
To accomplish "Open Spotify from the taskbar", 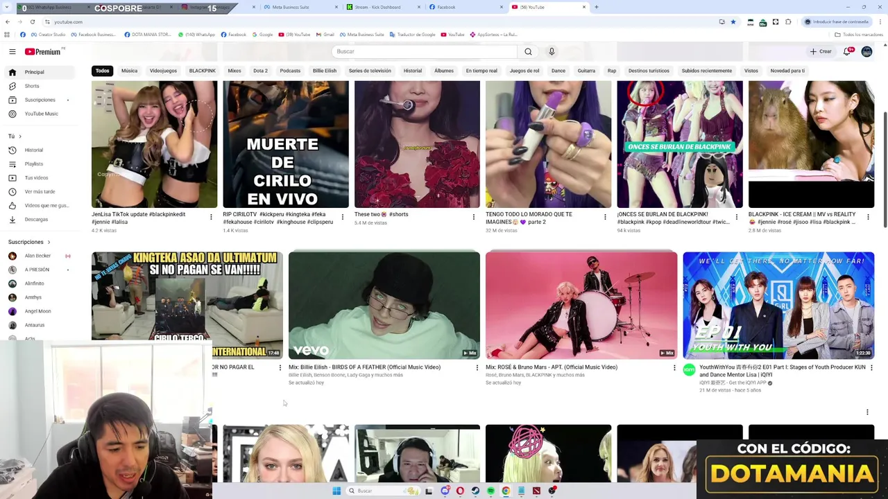I will pyautogui.click(x=490, y=491).
